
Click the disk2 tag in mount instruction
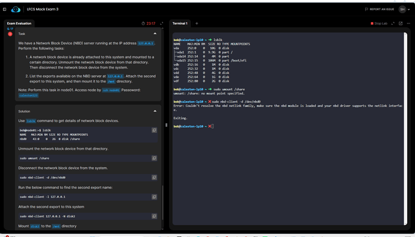coord(35,226)
